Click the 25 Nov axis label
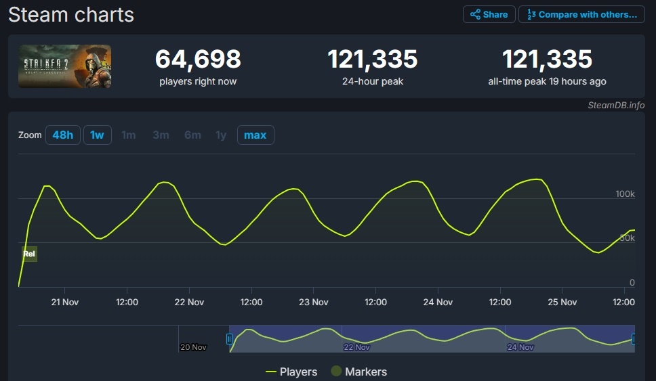 pyautogui.click(x=562, y=302)
